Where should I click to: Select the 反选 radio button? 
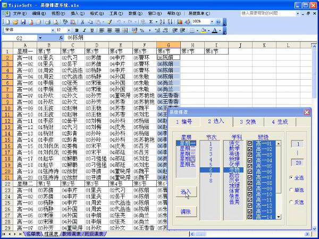[x=291, y=202]
